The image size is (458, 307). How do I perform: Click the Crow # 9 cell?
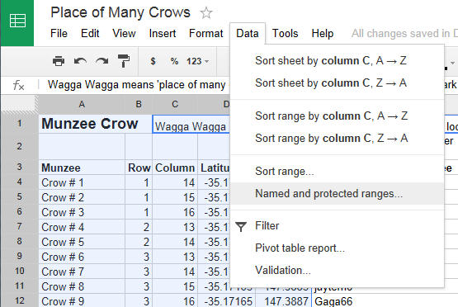(x=82, y=301)
